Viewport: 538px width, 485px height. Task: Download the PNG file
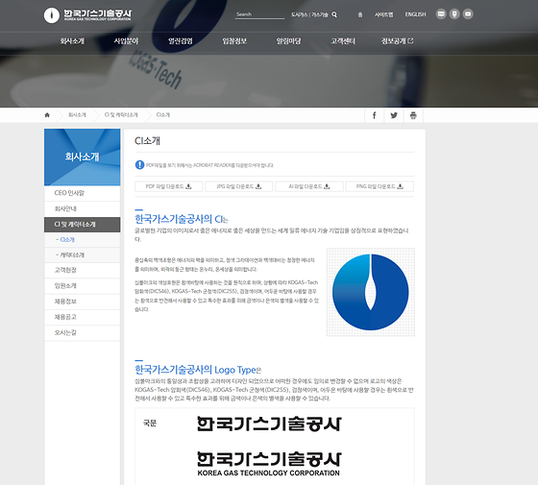click(x=379, y=186)
